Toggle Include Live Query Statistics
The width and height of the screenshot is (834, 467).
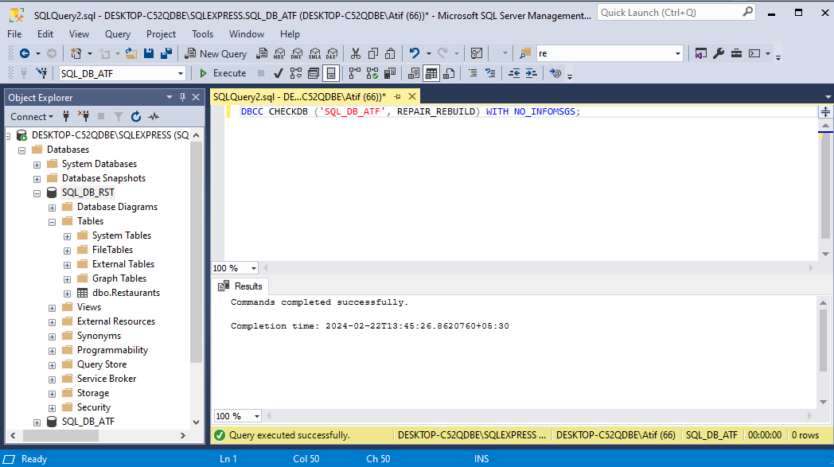(x=372, y=73)
